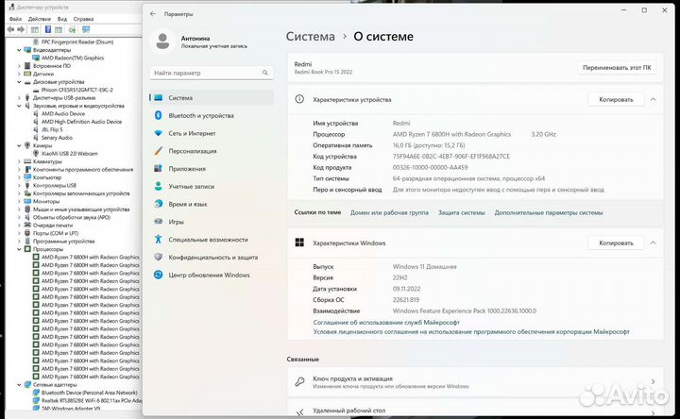Open Специальные возможности settings
This screenshot has width=680, height=419.
(212, 240)
